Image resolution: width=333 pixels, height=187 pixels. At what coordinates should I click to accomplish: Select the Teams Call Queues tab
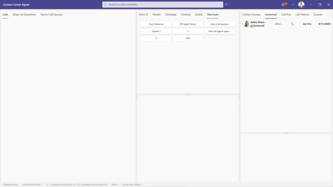[51, 15]
